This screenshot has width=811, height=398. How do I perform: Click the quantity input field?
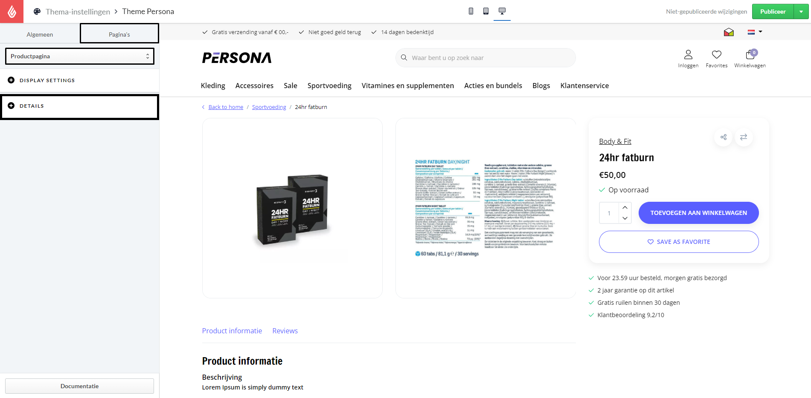pos(609,213)
